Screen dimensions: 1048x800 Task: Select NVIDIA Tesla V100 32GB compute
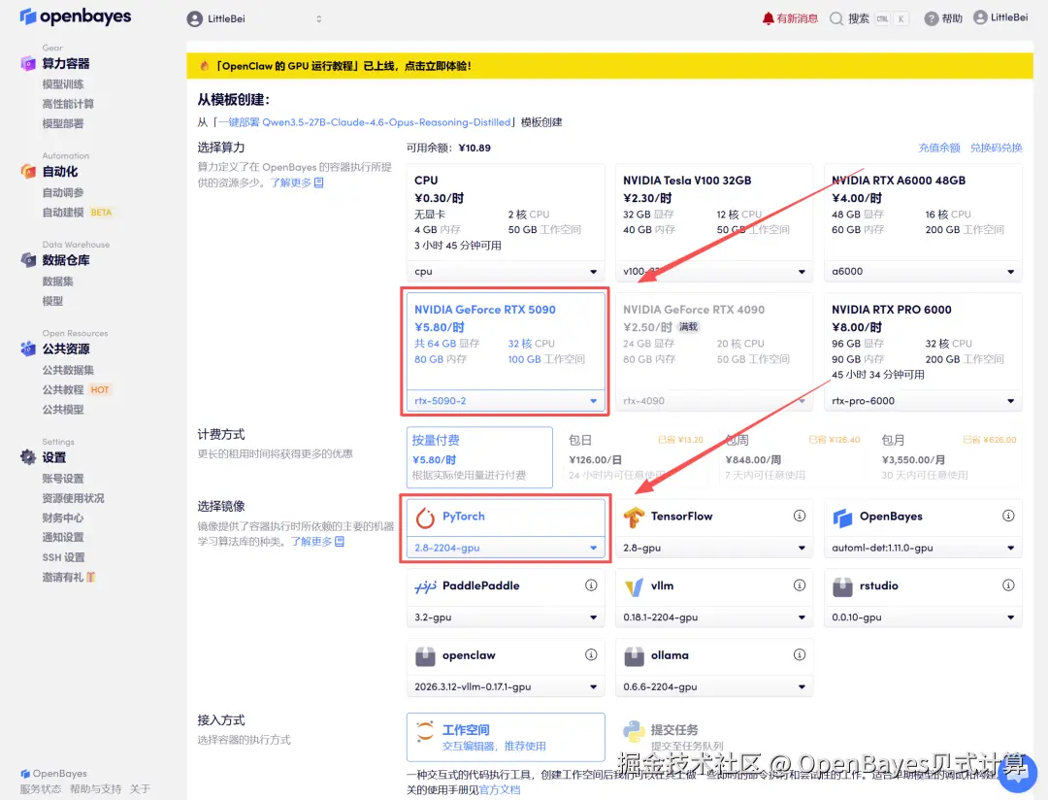click(714, 213)
